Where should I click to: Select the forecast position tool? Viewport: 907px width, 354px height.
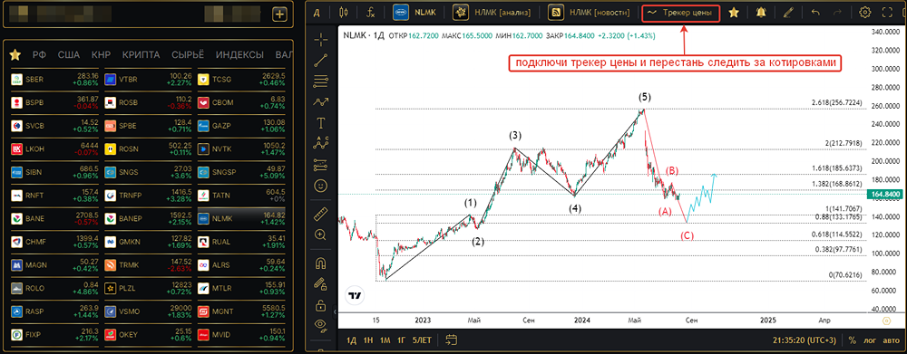[x=320, y=165]
